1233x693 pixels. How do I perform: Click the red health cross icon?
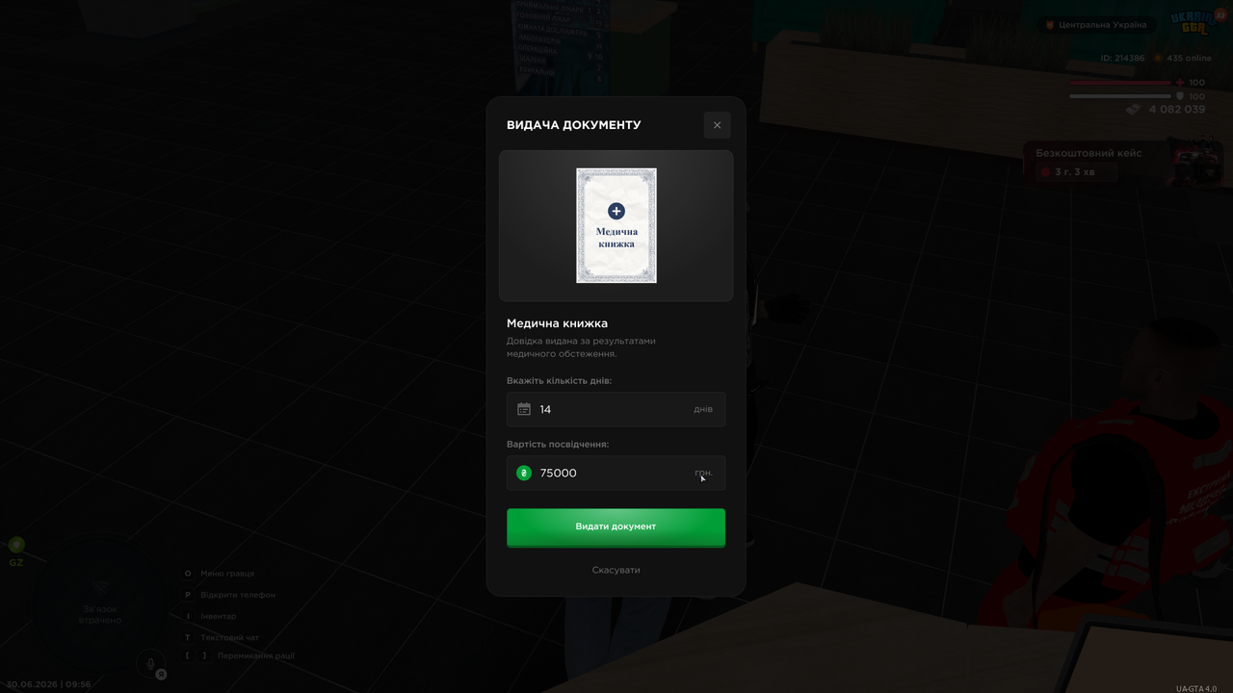pyautogui.click(x=1179, y=83)
